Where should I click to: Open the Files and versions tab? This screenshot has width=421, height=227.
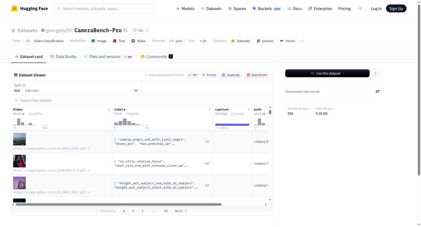[x=108, y=56]
